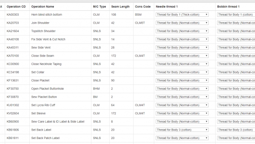Click the M/C Type column header
Image resolution: width=255 pixels, height=144 pixels.
tap(99, 7)
